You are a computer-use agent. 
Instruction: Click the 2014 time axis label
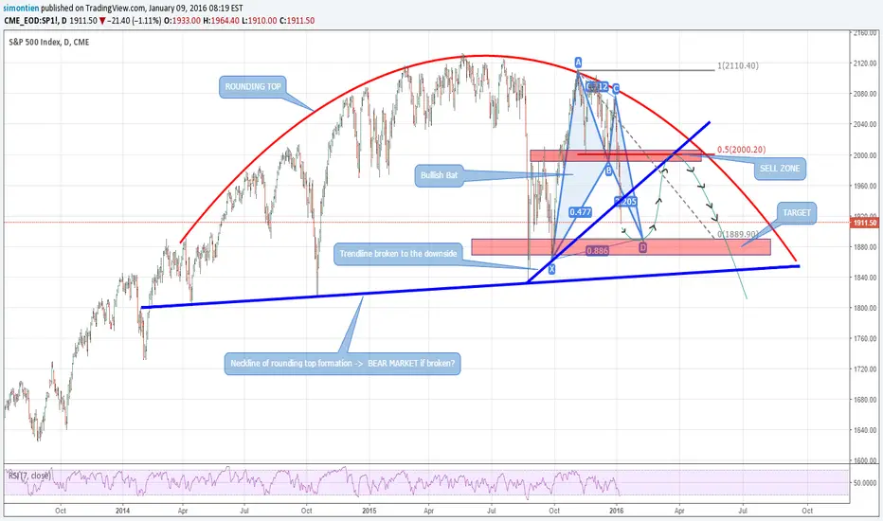pos(123,511)
